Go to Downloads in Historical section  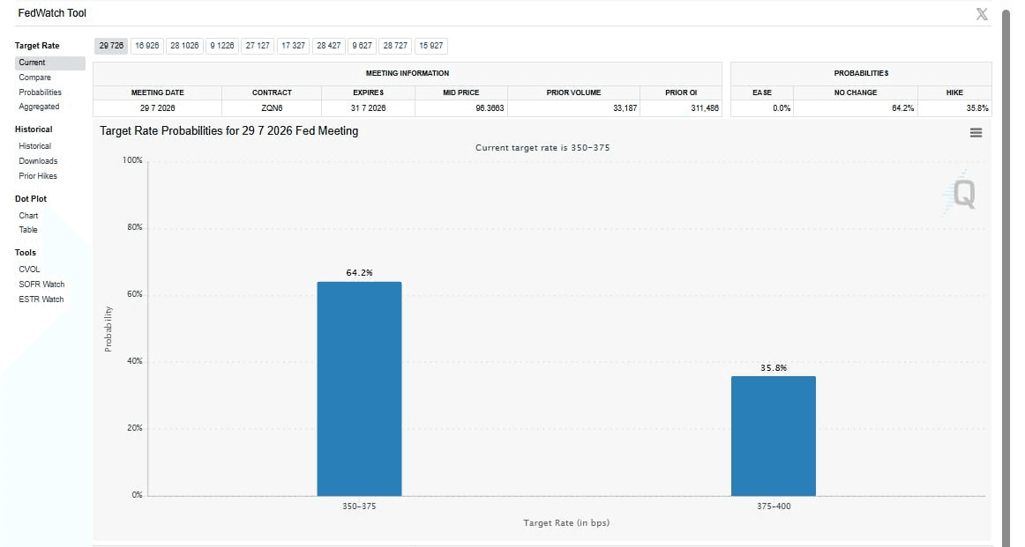point(38,160)
